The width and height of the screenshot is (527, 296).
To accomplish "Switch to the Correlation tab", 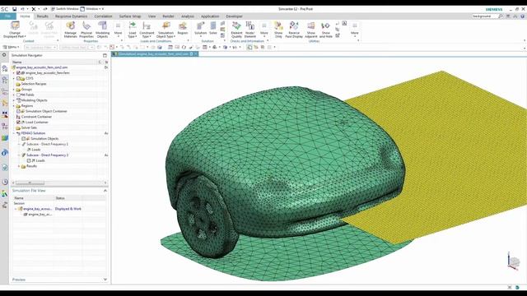I will (x=103, y=16).
